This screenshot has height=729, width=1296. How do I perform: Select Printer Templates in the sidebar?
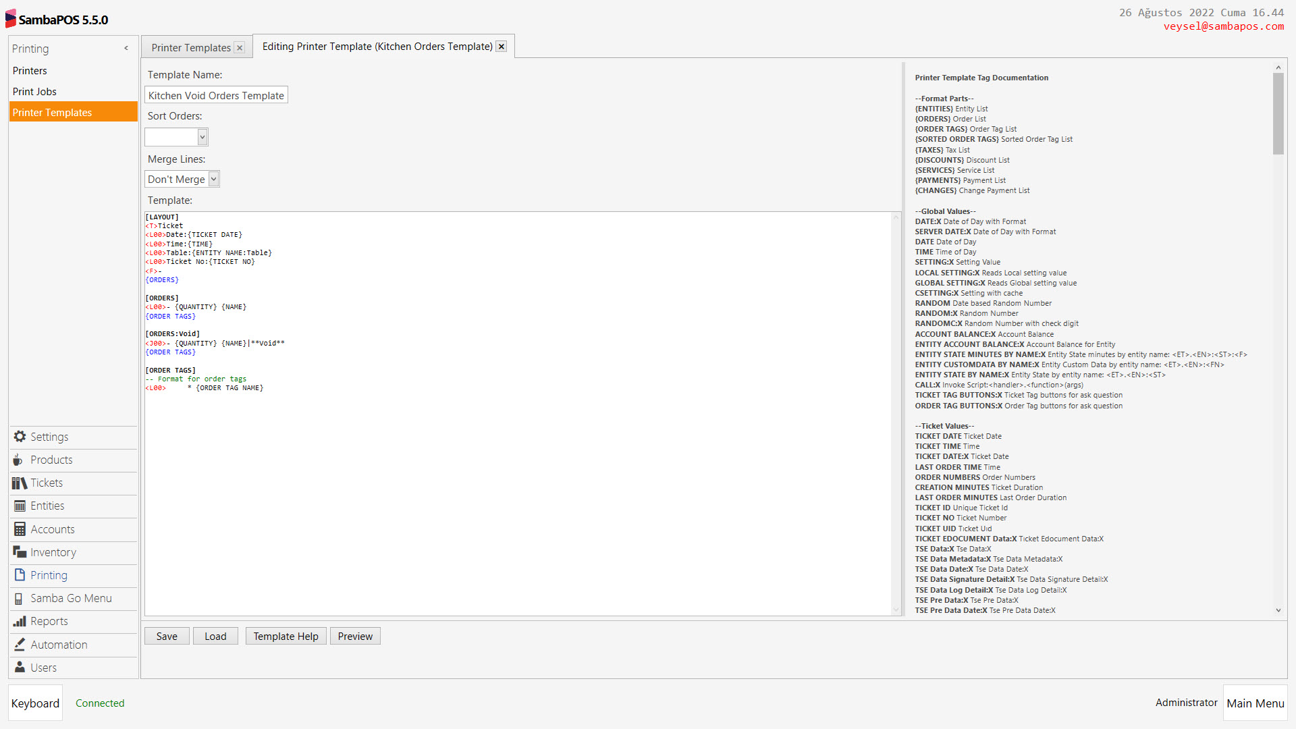tap(74, 113)
